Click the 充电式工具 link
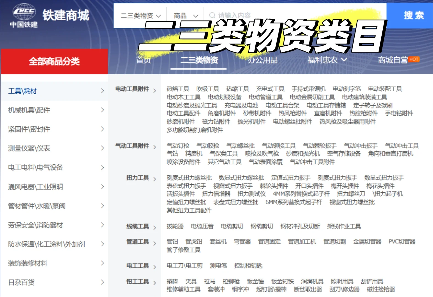This screenshot has width=433, height=297. (x=270, y=89)
